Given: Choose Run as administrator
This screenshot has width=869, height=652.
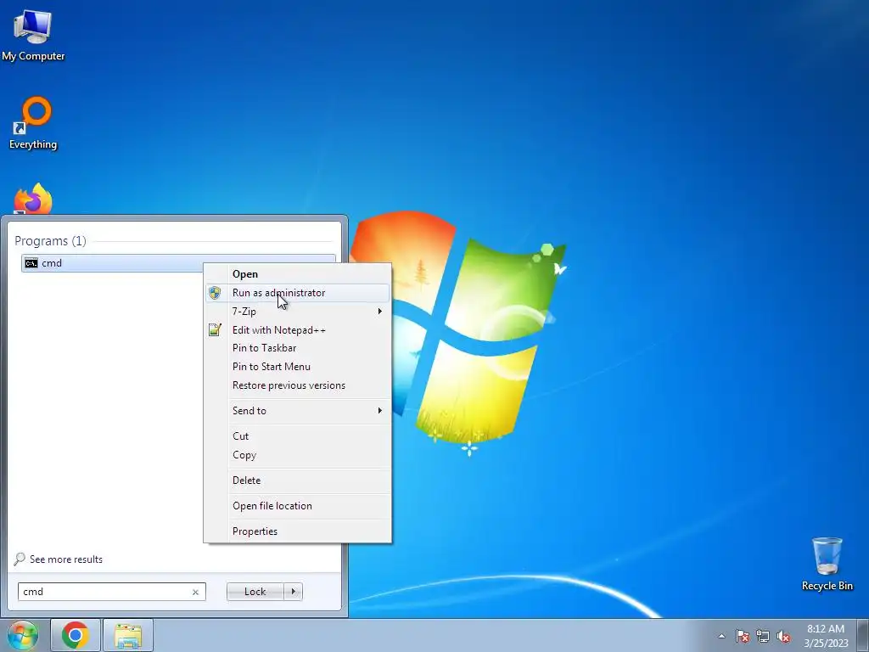Looking at the screenshot, I should (298, 293).
